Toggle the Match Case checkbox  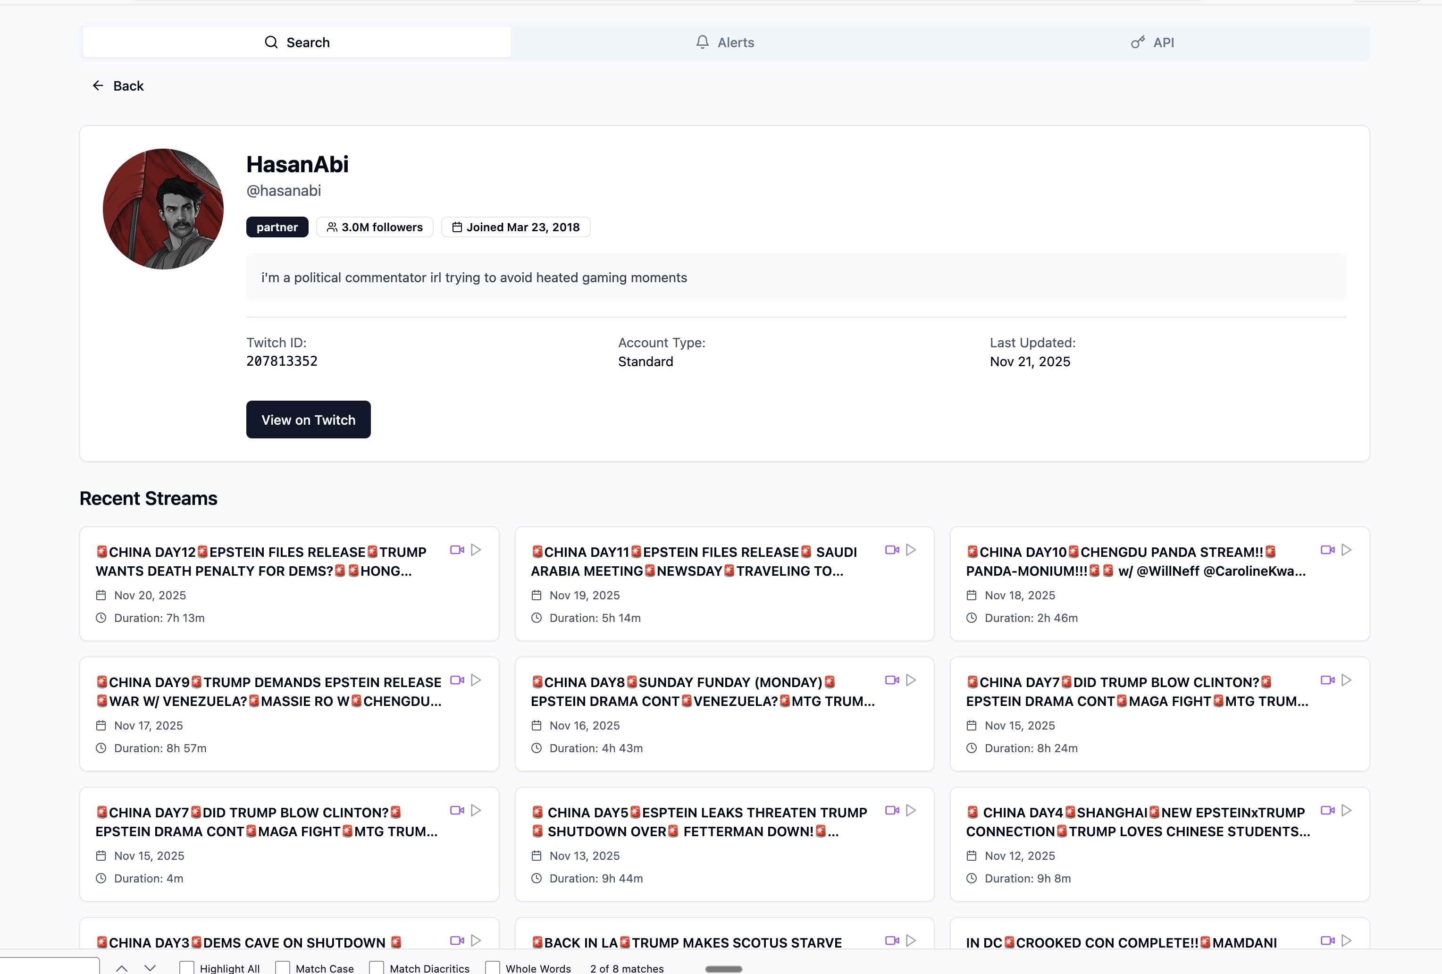283,968
